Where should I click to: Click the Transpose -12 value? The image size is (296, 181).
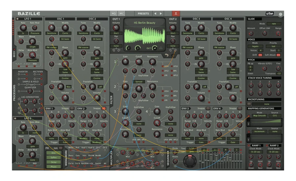pyautogui.click(x=278, y=74)
